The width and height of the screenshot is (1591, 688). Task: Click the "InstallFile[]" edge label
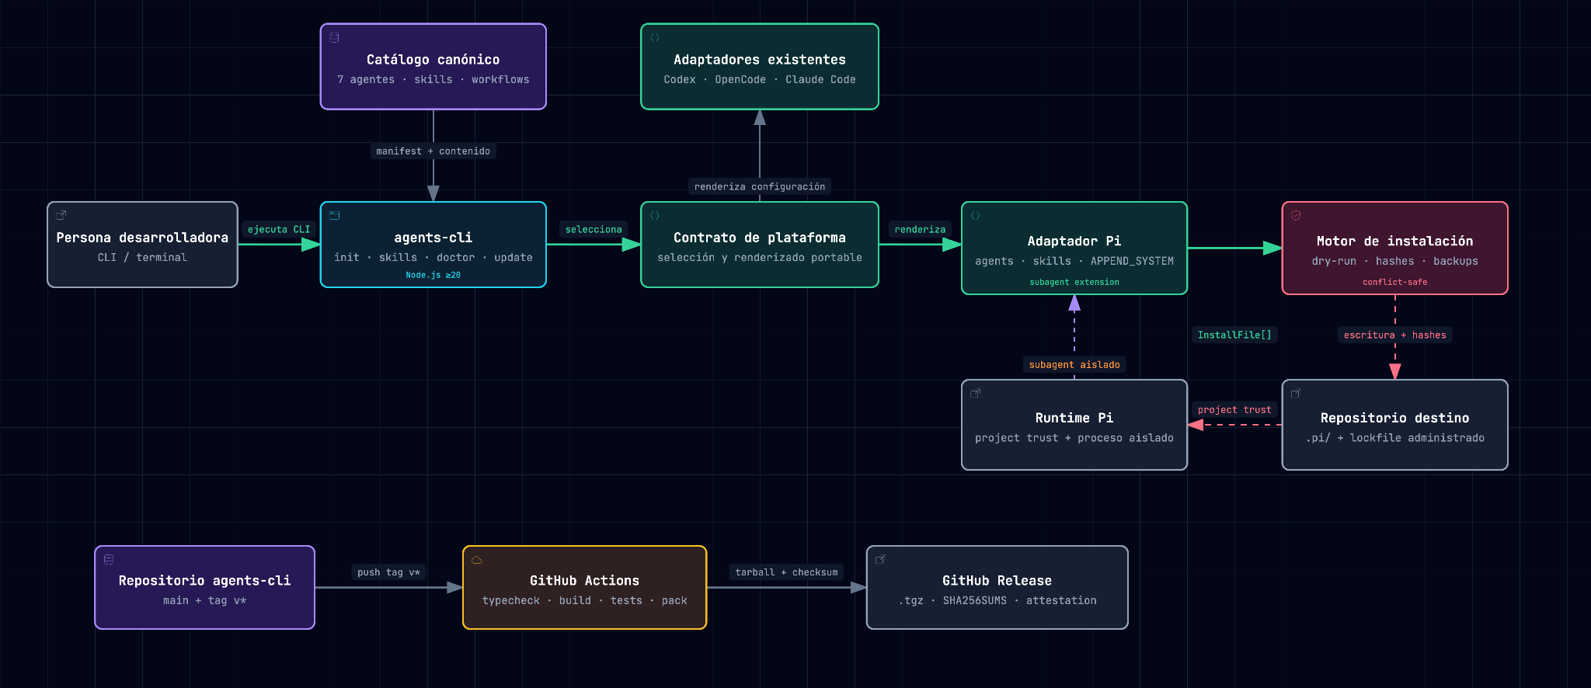pos(1234,335)
